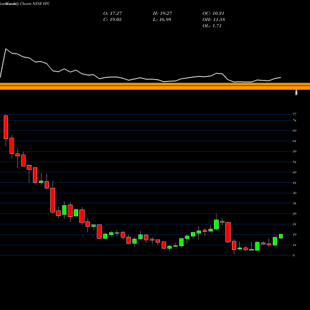Click the 19 price axis label

[x=294, y=234]
